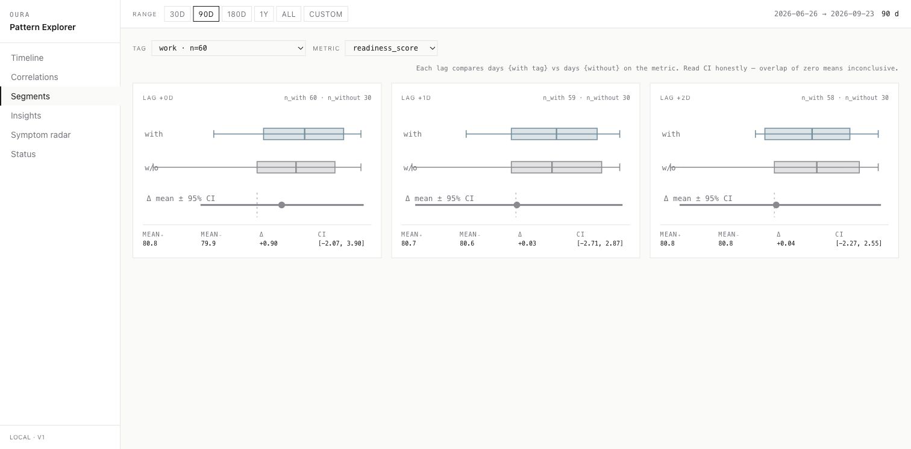Image resolution: width=911 pixels, height=449 pixels.
Task: Go to the Timeline page
Action: [x=60, y=58]
